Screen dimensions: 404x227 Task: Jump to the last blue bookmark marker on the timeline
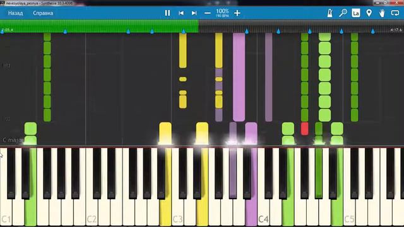pos(373,31)
